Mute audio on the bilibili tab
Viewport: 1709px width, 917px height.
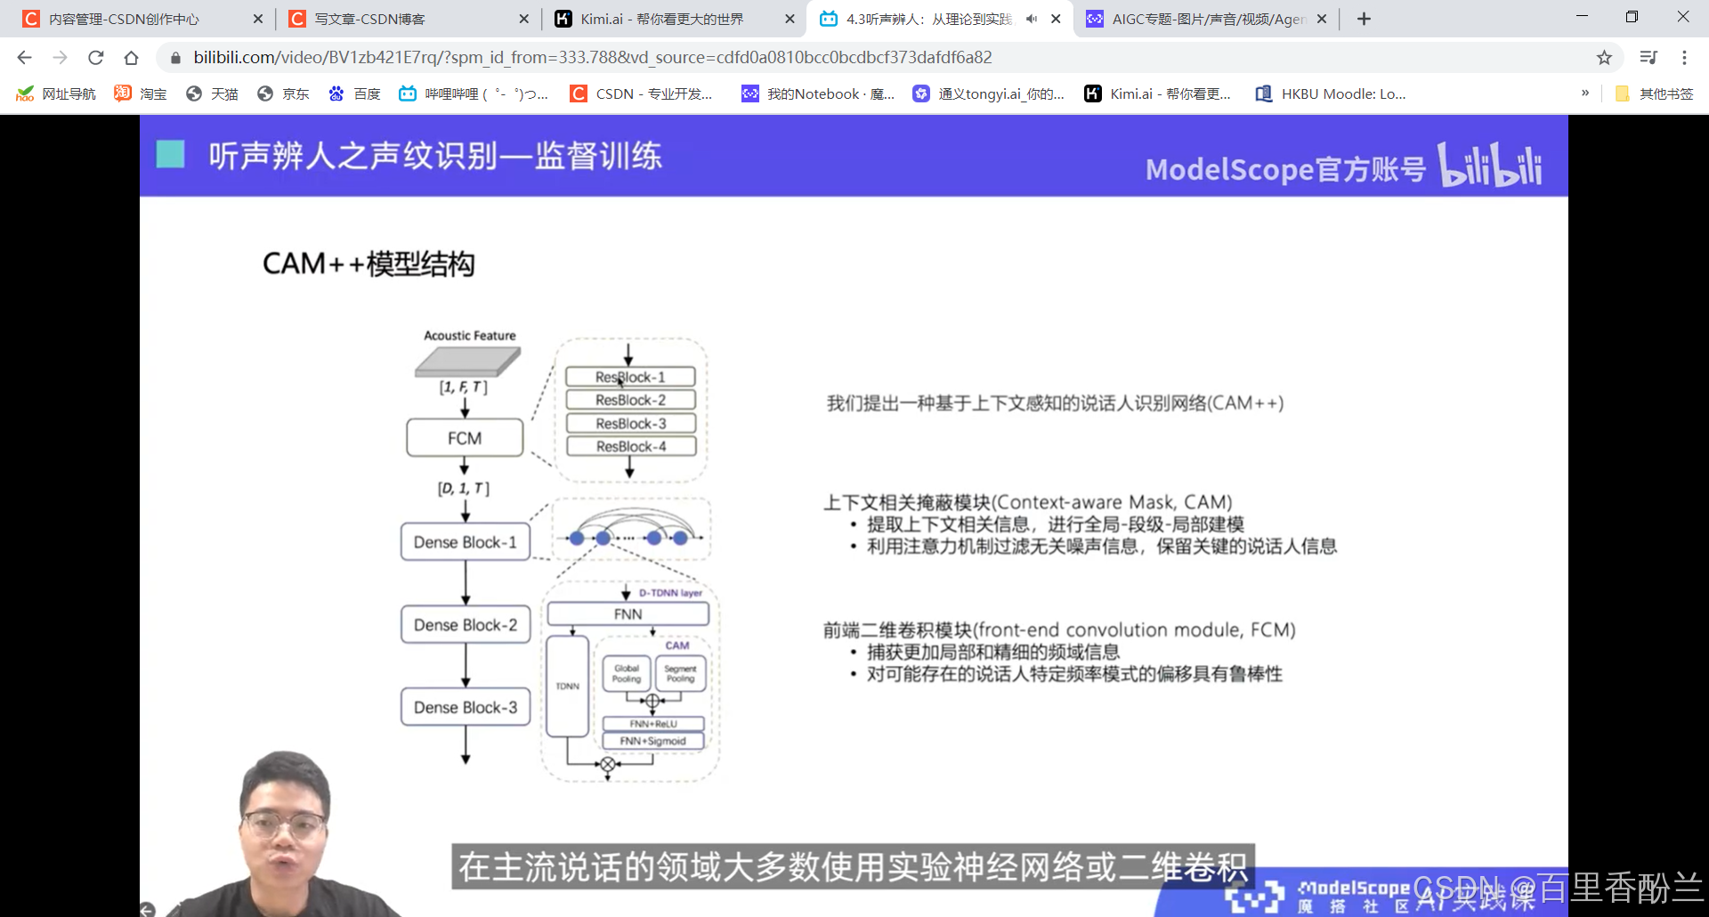[x=1032, y=19]
